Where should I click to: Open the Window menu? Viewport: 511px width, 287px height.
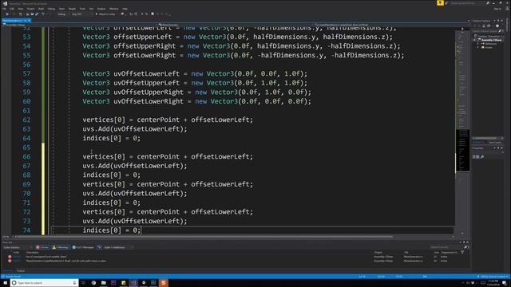113,9
